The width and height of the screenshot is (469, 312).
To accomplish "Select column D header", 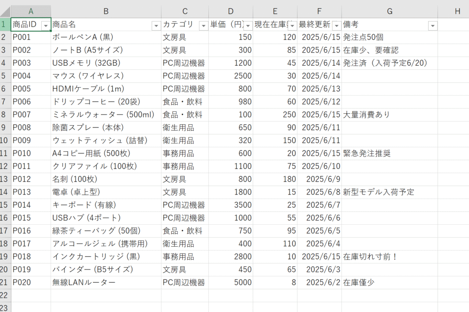I will point(231,11).
